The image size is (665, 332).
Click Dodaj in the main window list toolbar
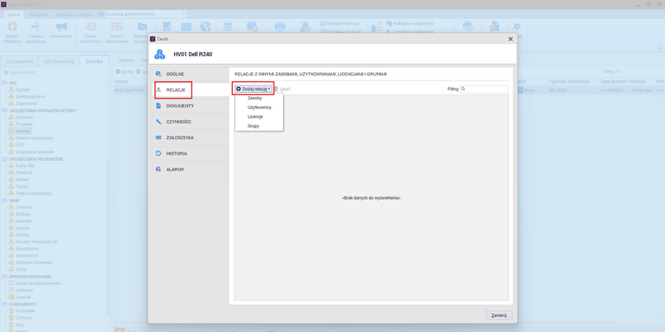(125, 72)
